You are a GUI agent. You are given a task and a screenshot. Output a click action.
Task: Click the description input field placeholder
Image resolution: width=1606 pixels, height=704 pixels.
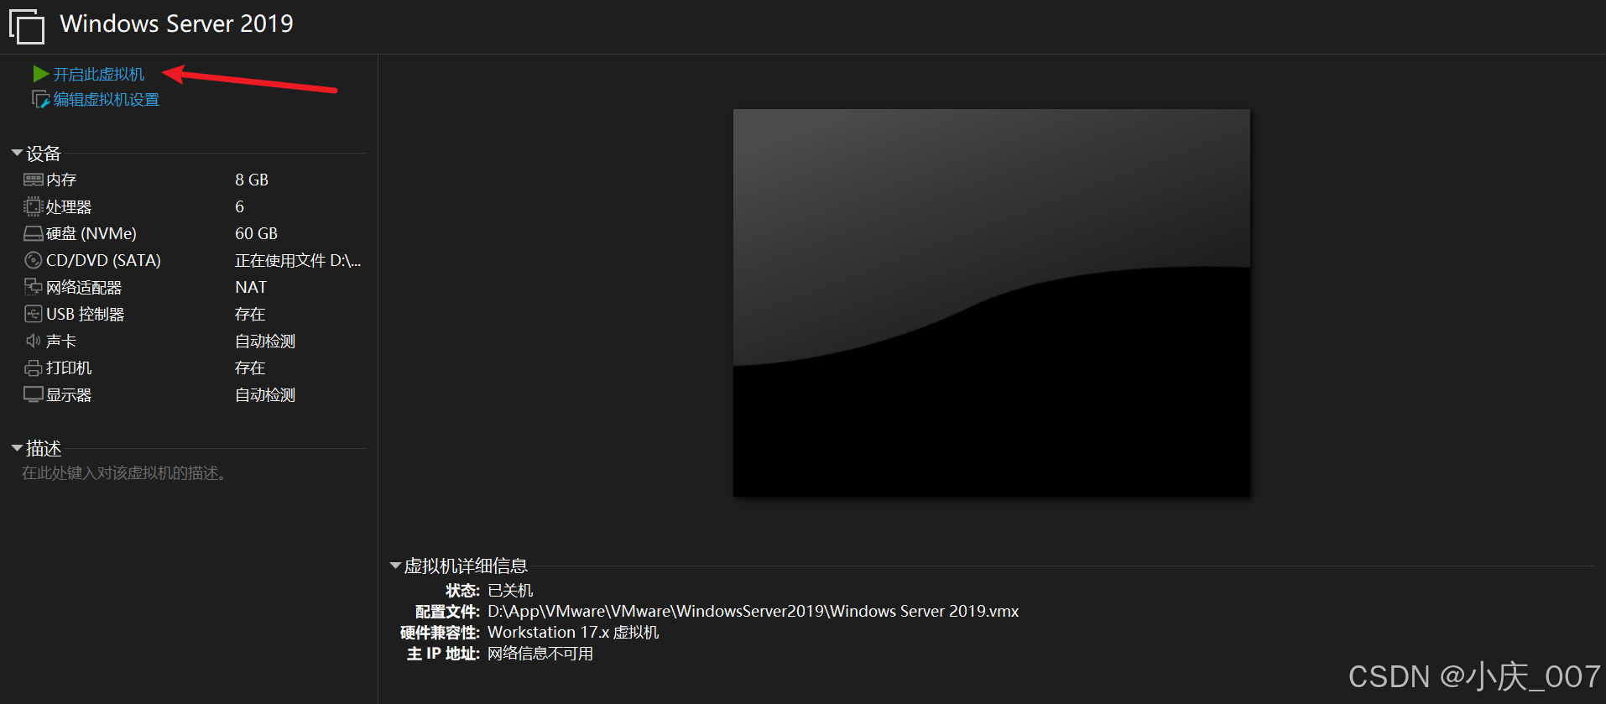(x=124, y=473)
